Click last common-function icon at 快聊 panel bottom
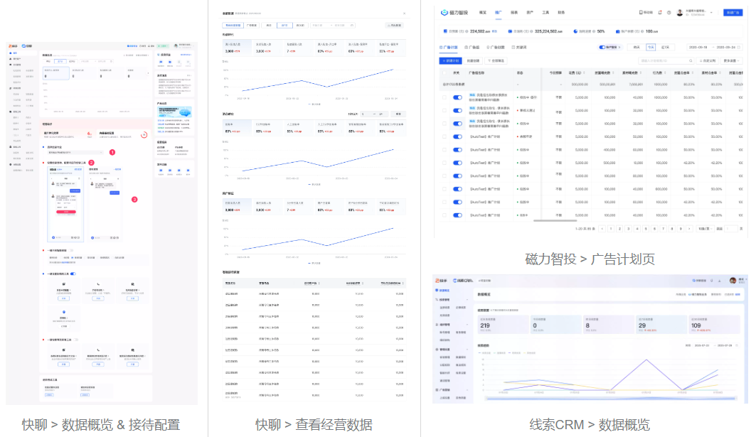The width and height of the screenshot is (756, 437). 188,170
